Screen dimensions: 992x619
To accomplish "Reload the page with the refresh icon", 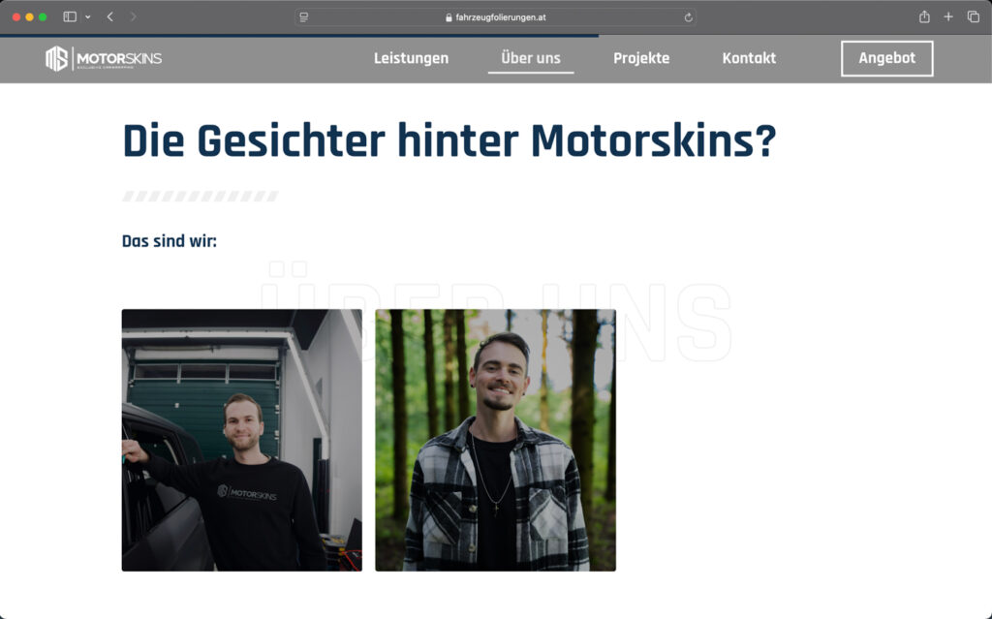I will pos(688,15).
